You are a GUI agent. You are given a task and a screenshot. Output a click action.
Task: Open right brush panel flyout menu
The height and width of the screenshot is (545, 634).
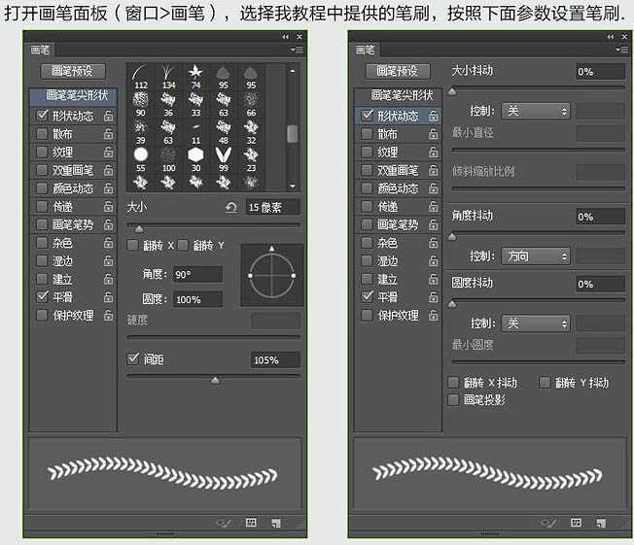(x=622, y=50)
